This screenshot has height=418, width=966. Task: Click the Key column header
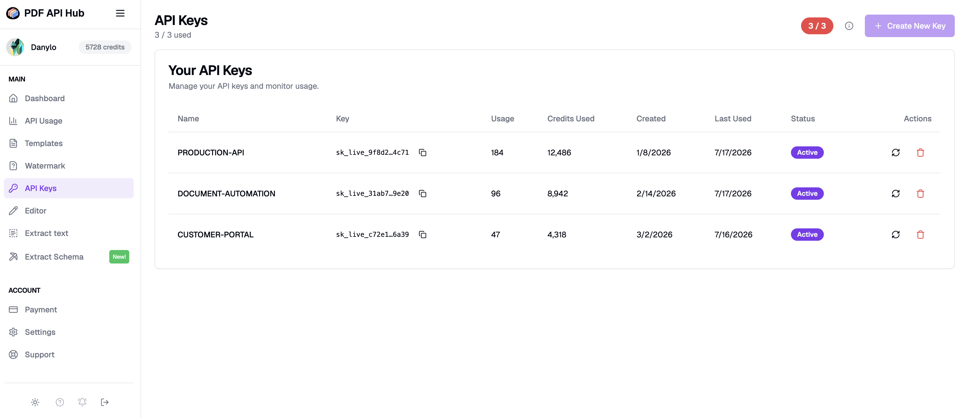point(343,119)
